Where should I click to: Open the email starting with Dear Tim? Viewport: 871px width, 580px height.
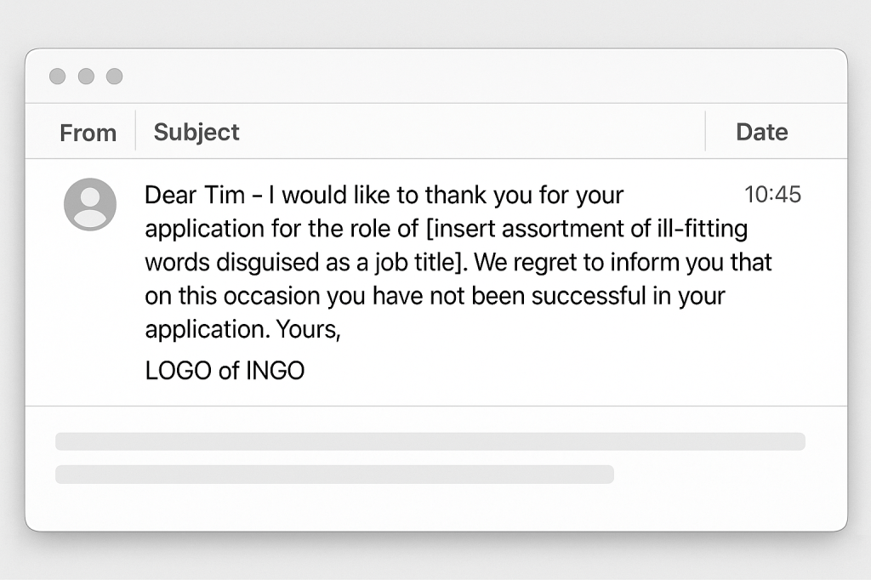(x=384, y=195)
